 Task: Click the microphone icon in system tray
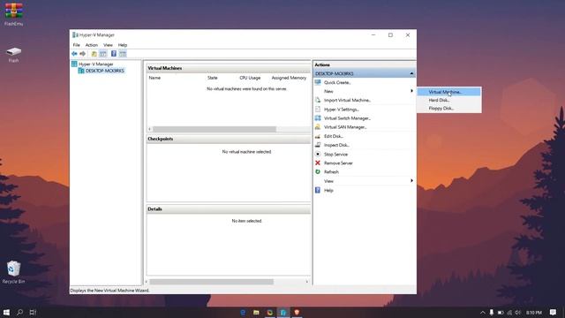click(x=492, y=312)
